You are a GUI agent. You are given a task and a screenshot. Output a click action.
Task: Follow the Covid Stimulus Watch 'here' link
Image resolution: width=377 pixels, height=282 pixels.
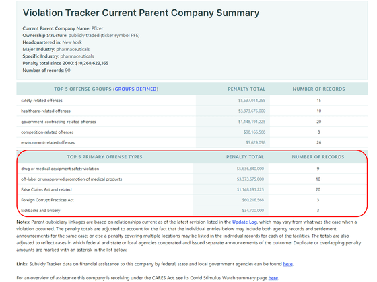point(273,278)
